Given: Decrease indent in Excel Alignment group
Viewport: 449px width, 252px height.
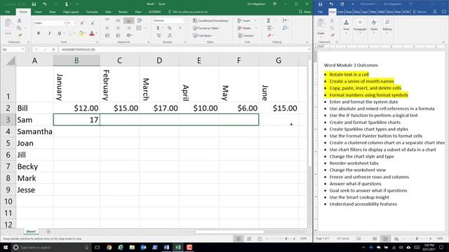Looking at the screenshot, I should (x=107, y=36).
